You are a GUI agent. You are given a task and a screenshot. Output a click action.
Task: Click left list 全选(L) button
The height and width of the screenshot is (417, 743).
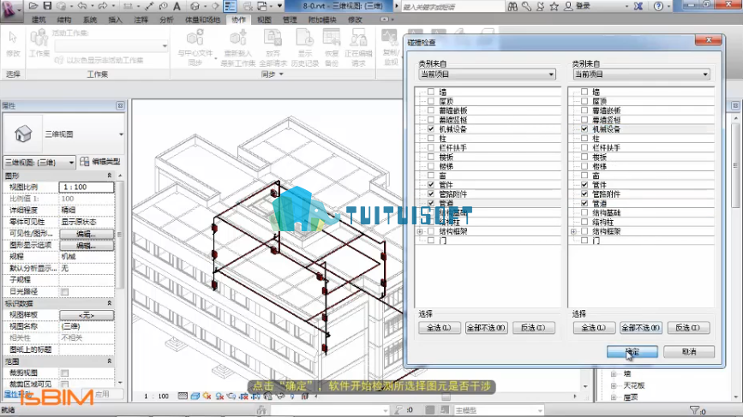coord(440,328)
